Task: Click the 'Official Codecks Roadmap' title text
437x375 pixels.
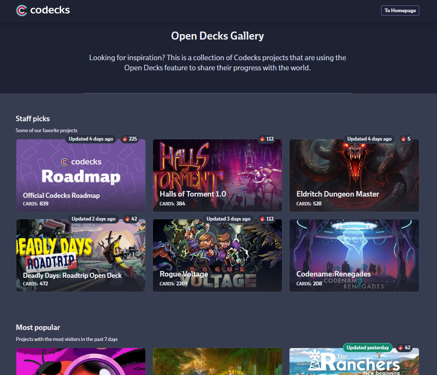Action: pyautogui.click(x=61, y=195)
